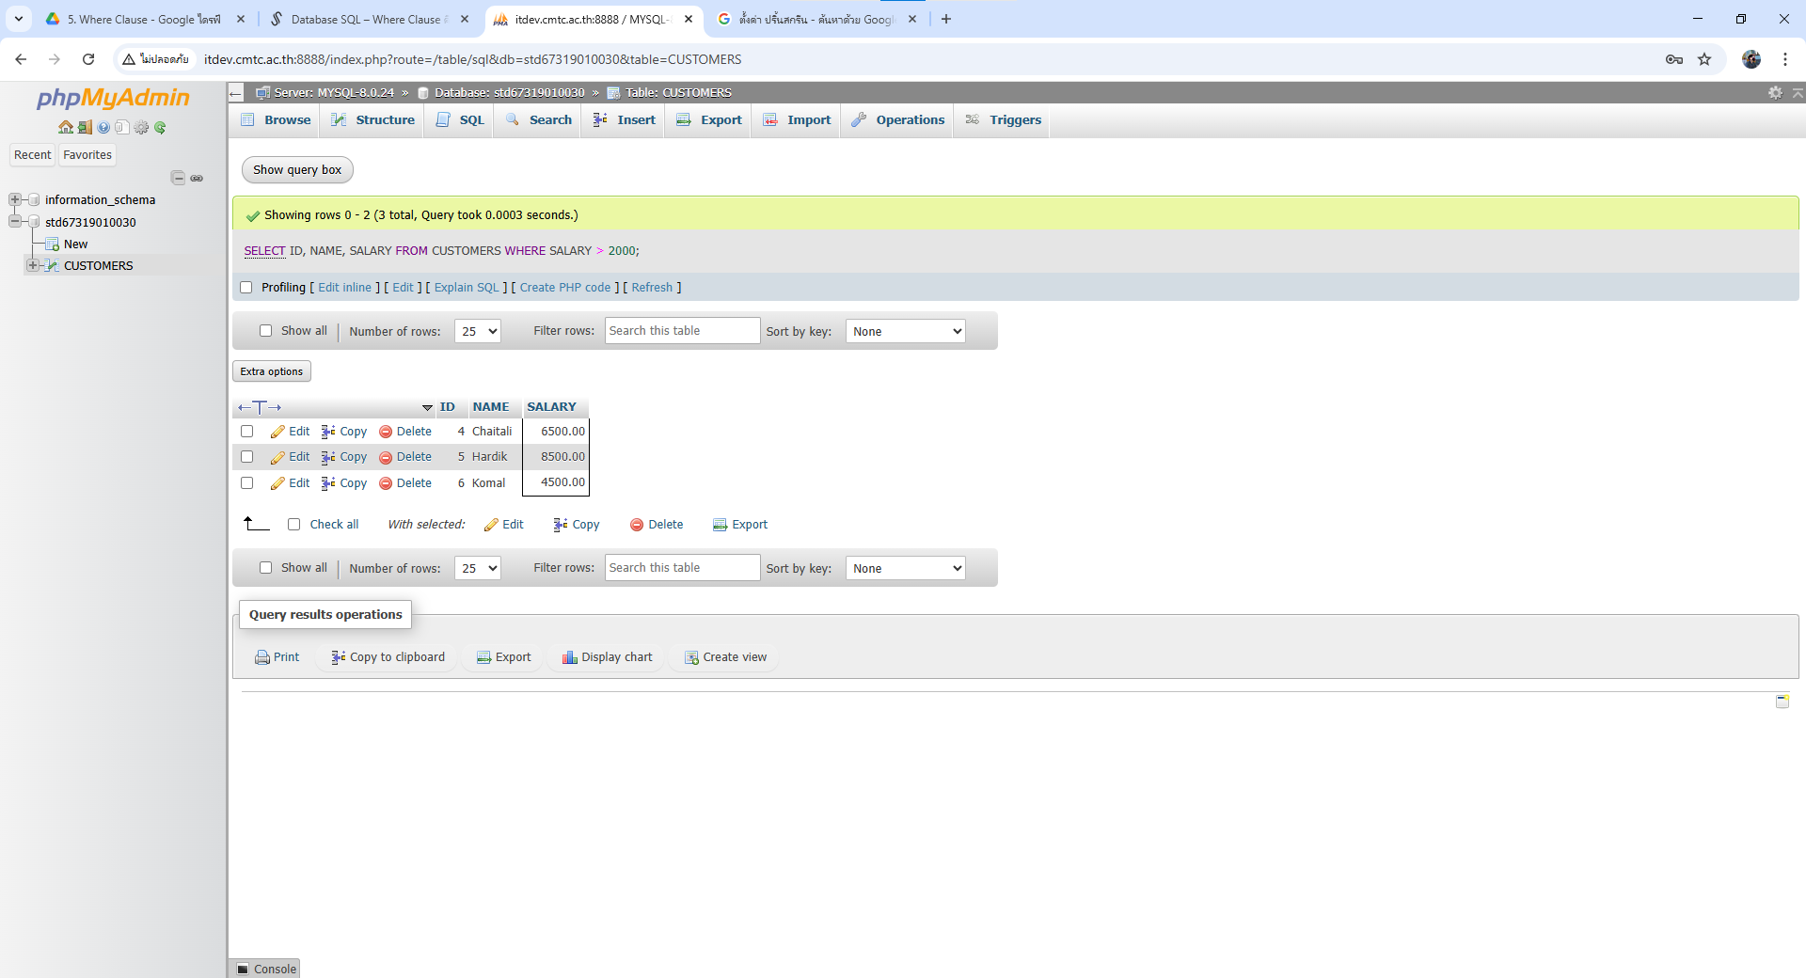Image resolution: width=1806 pixels, height=978 pixels.
Task: Click the phpMyAdmin Home icon
Action: [x=65, y=127]
